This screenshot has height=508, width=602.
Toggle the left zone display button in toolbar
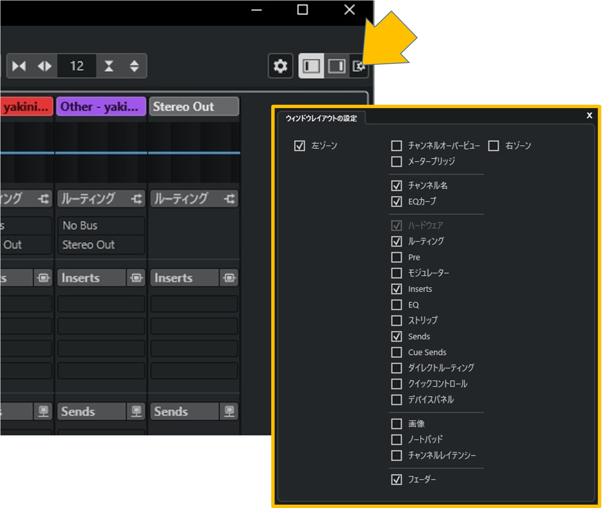click(x=311, y=66)
